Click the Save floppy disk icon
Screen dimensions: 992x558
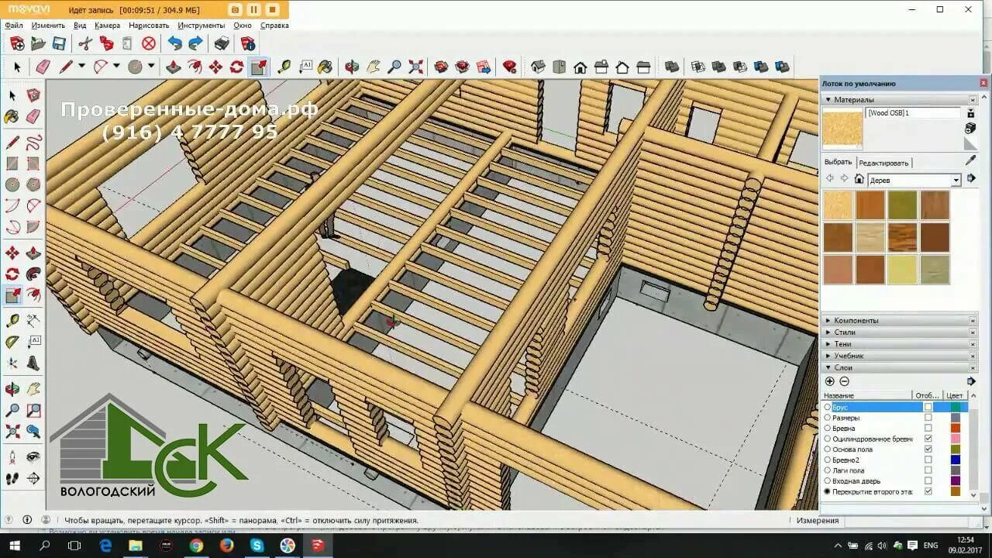coord(59,43)
